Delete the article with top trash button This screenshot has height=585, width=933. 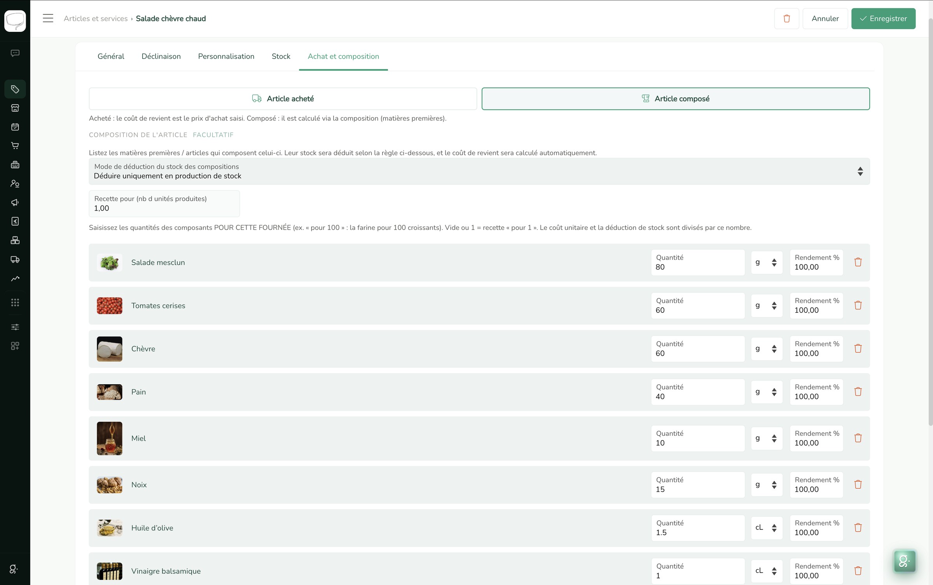[x=786, y=19]
